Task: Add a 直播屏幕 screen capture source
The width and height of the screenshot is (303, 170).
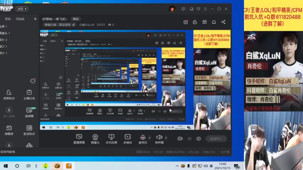Action: (x=79, y=139)
